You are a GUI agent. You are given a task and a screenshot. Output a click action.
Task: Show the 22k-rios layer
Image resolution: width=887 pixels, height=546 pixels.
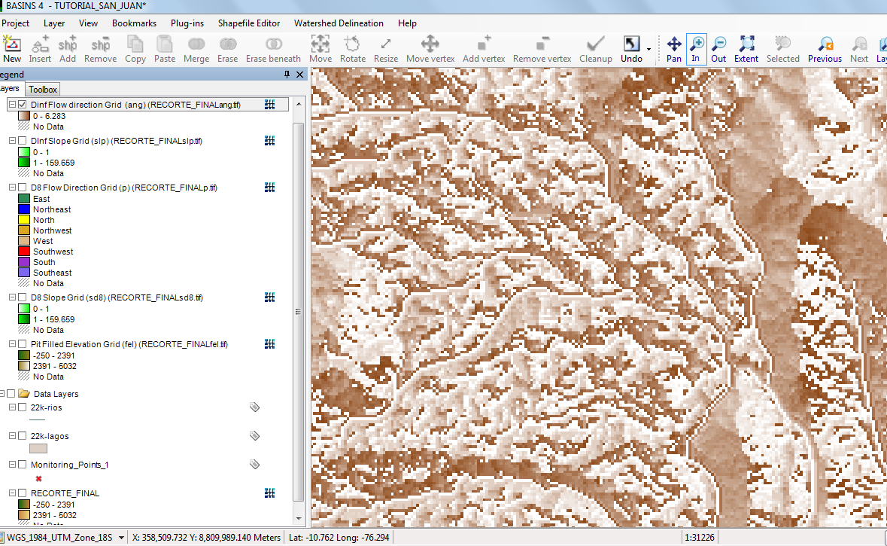(22, 407)
